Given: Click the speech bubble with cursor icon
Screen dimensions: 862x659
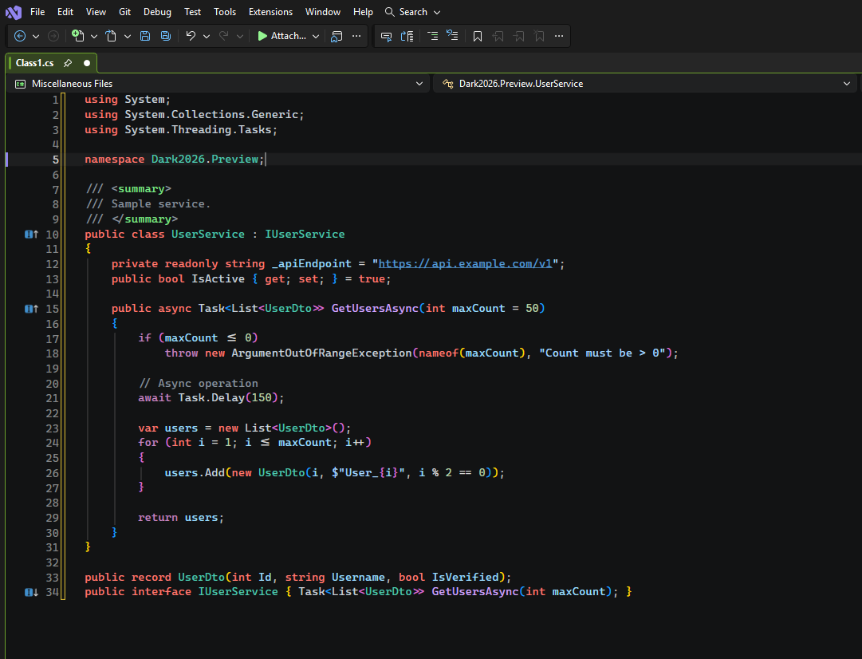Looking at the screenshot, I should pyautogui.click(x=387, y=37).
